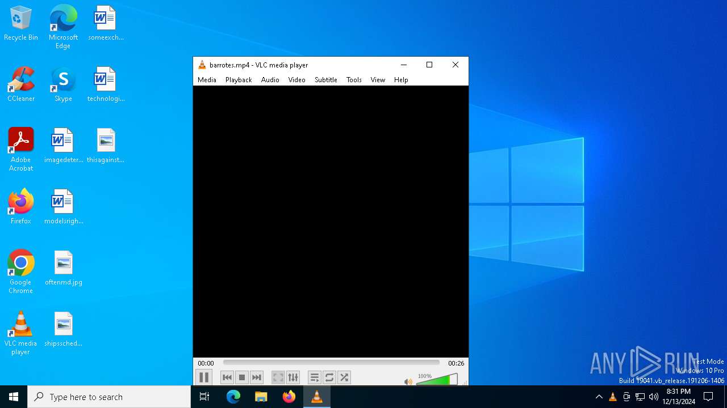Select the someexch Word document
This screenshot has width=727, height=408.
[106, 24]
